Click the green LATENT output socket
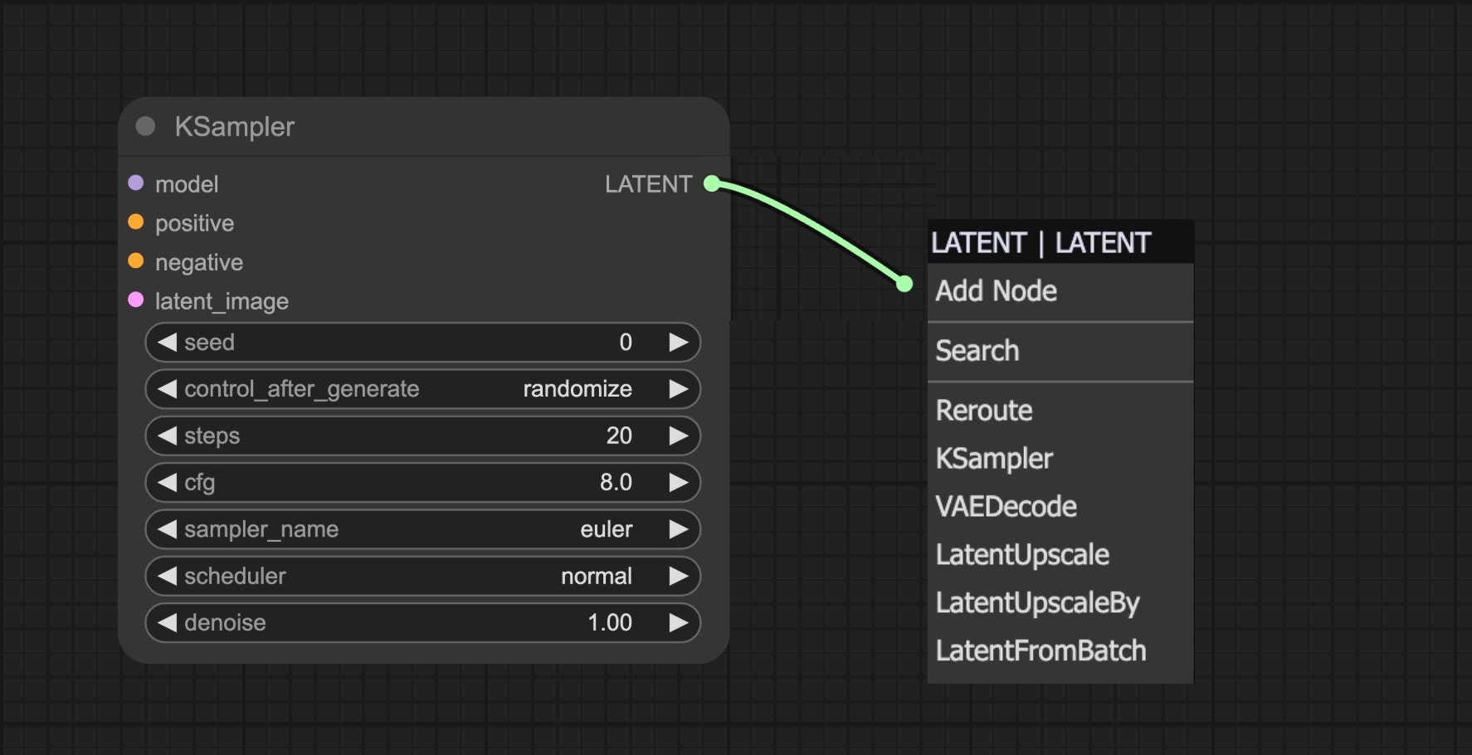The width and height of the screenshot is (1472, 755). tap(711, 183)
